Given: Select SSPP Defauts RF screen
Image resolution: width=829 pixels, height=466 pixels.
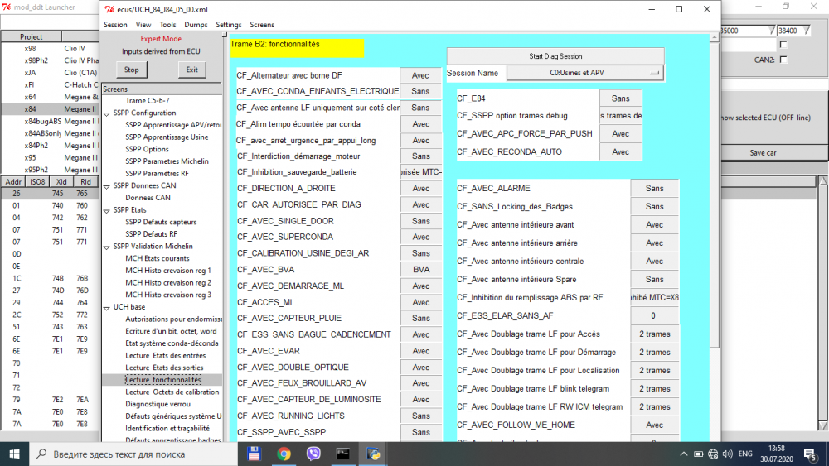Looking at the screenshot, I should [151, 234].
